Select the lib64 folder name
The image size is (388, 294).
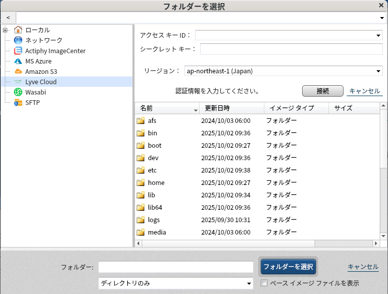pos(155,207)
